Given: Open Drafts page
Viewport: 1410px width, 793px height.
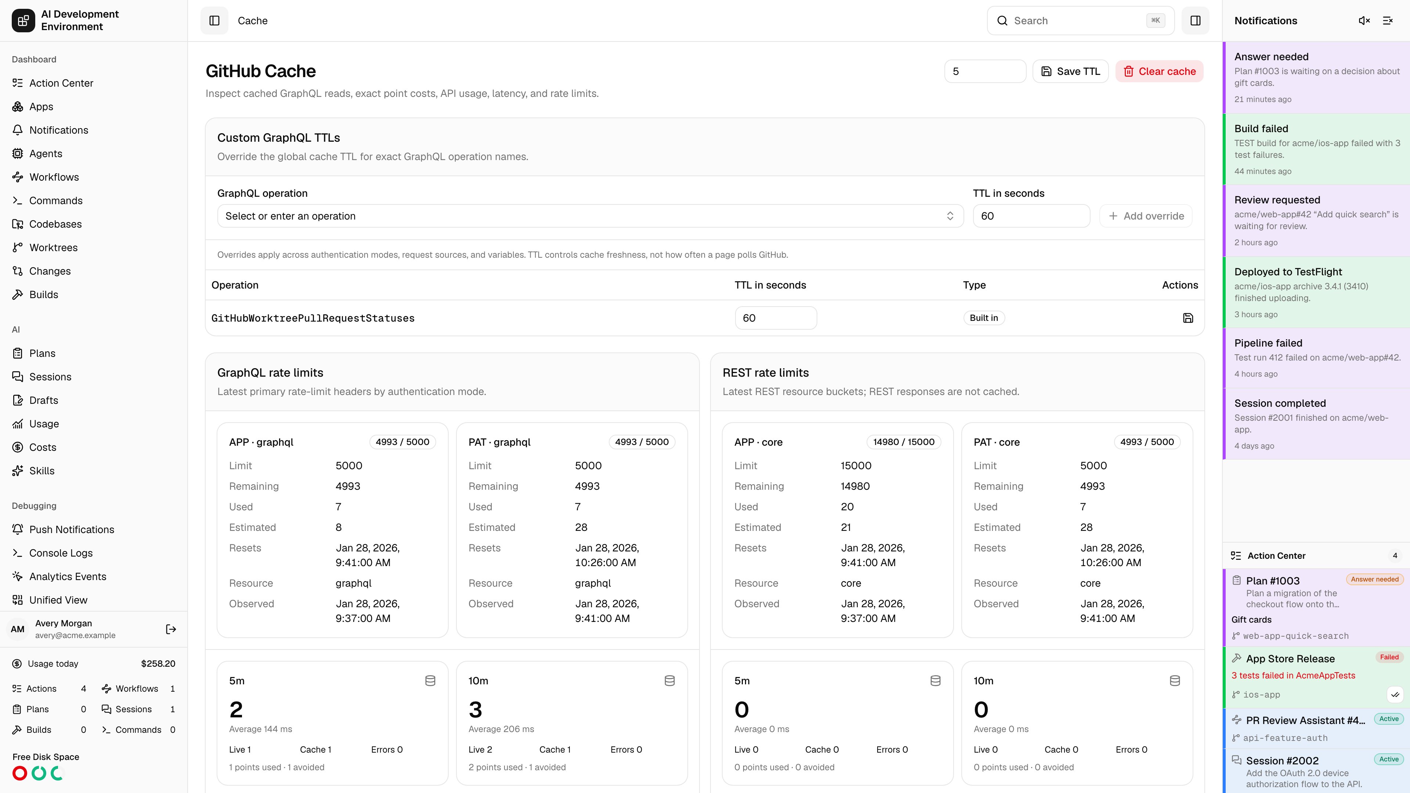Looking at the screenshot, I should [x=94, y=401].
